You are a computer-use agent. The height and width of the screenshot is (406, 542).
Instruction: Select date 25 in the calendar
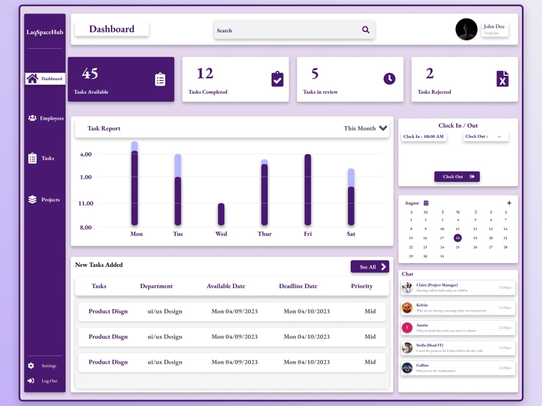click(x=457, y=247)
